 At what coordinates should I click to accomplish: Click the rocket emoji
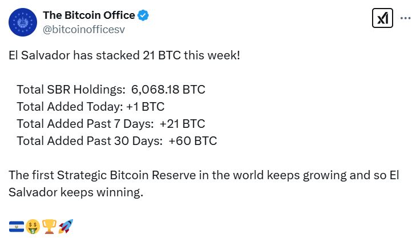(x=66, y=226)
